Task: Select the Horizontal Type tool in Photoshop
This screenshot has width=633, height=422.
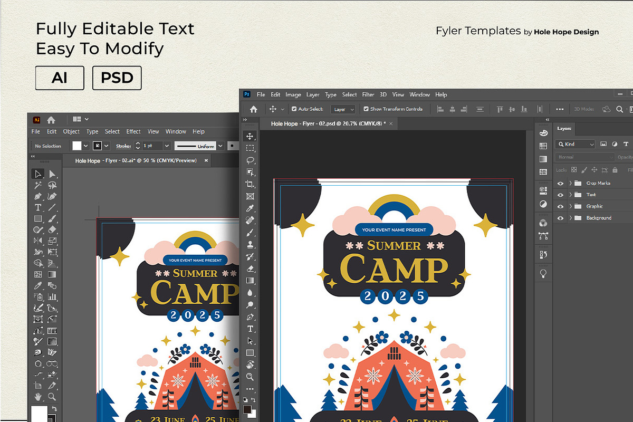Action: pyautogui.click(x=250, y=329)
